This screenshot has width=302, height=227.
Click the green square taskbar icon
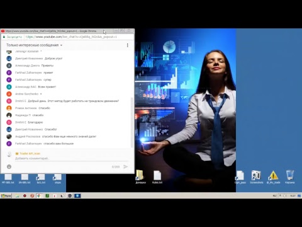click(x=47, y=195)
